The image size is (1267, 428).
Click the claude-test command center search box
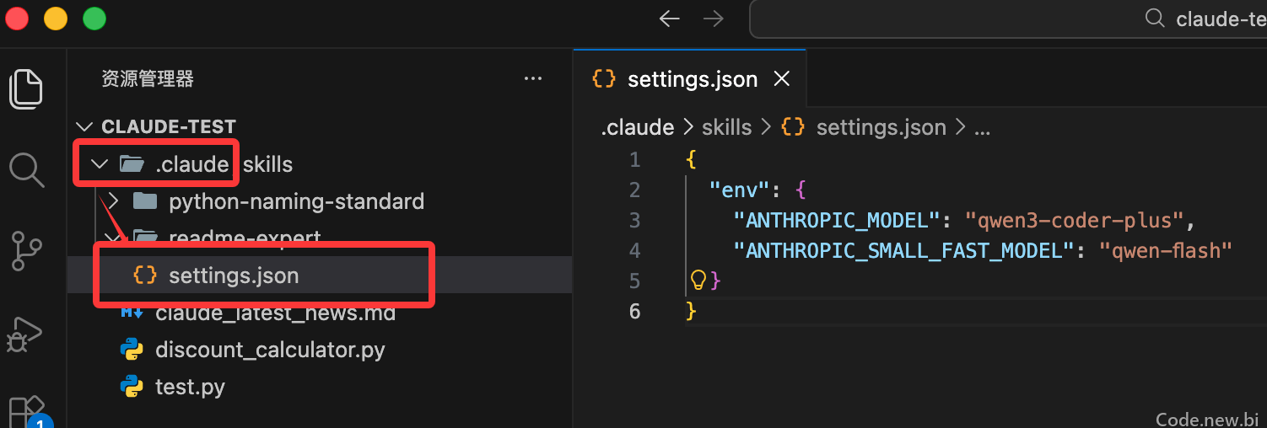pos(1008,19)
